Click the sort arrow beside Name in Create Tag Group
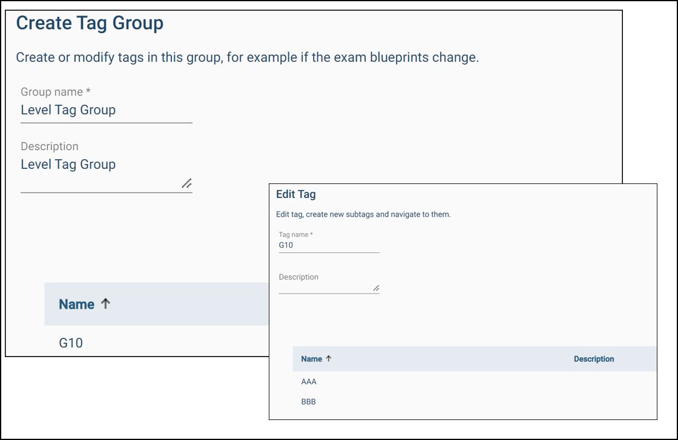 [104, 304]
